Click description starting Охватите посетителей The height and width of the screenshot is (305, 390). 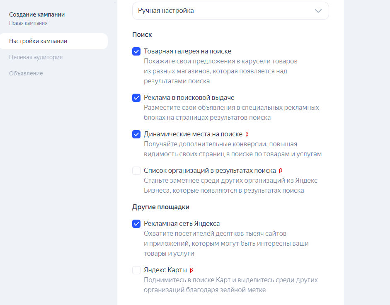(226, 244)
